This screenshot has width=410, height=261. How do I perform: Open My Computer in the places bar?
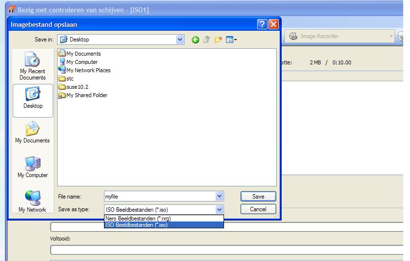tap(33, 167)
